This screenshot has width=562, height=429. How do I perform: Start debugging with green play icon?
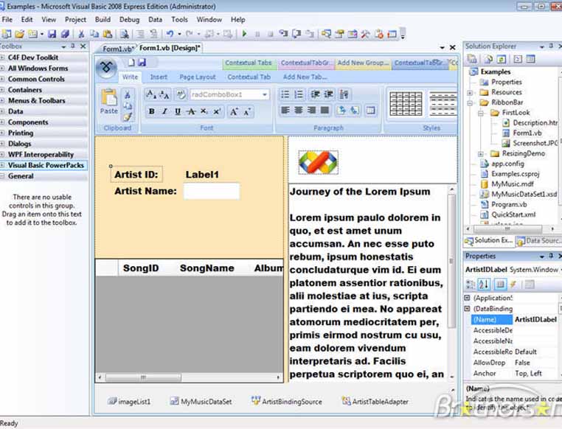click(x=244, y=34)
